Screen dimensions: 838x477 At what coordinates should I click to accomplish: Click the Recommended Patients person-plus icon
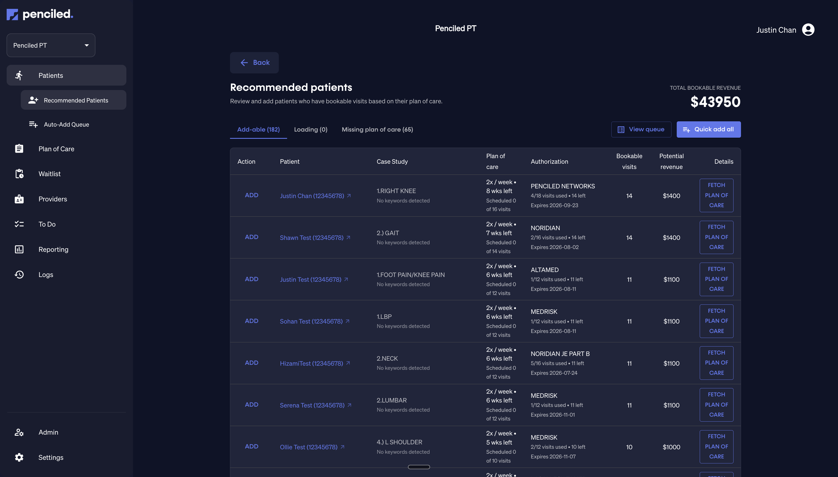point(33,100)
